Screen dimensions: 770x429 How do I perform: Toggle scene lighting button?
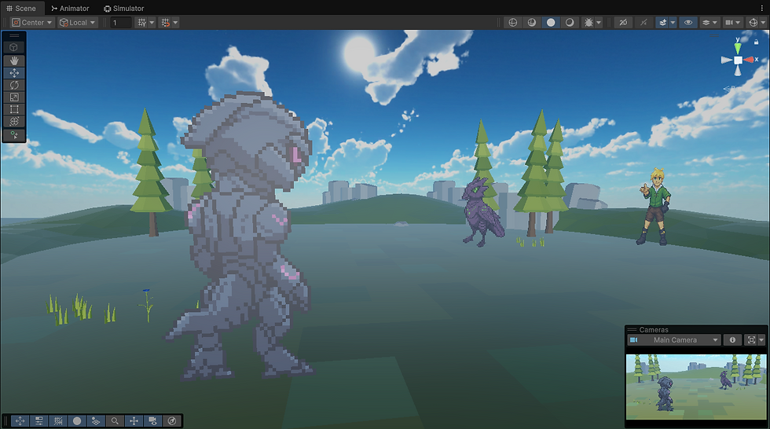(643, 23)
